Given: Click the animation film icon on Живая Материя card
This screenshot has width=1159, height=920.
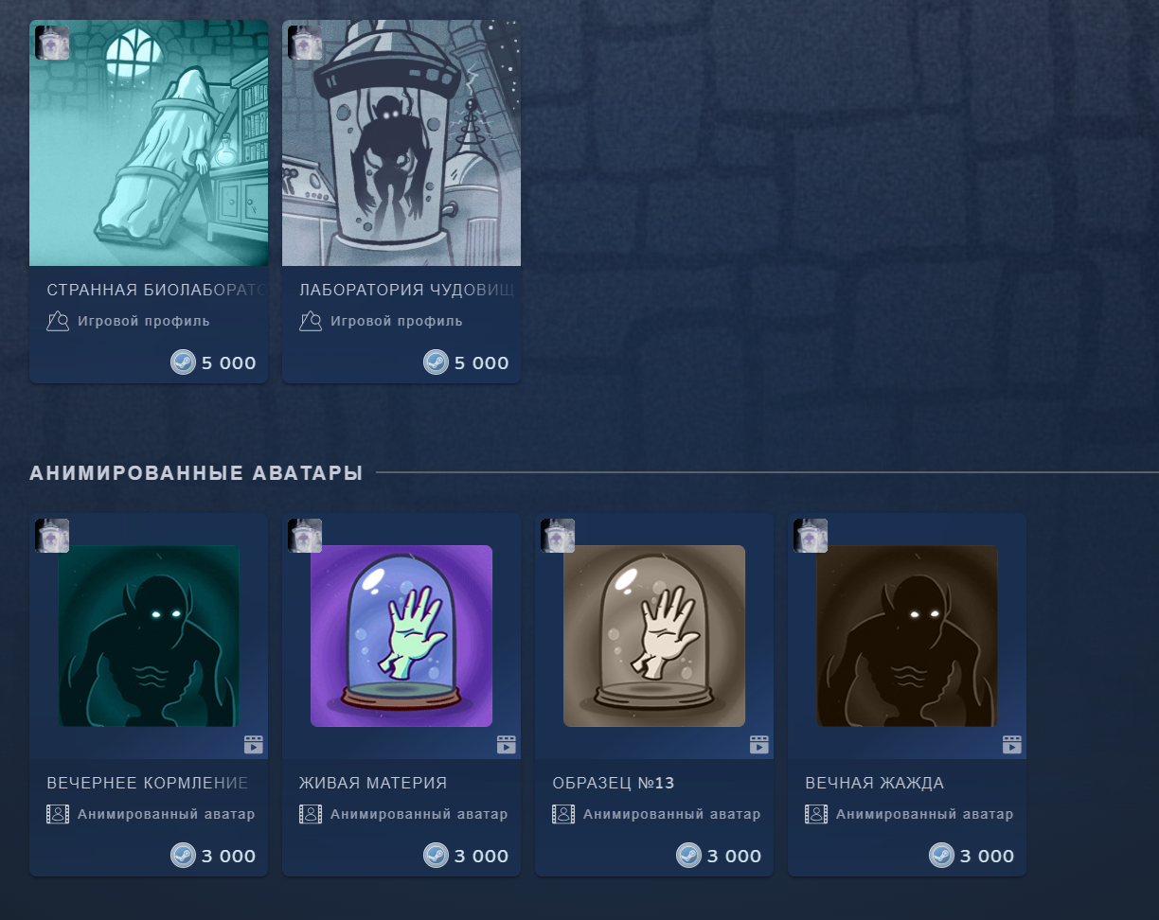Looking at the screenshot, I should coord(507,745).
